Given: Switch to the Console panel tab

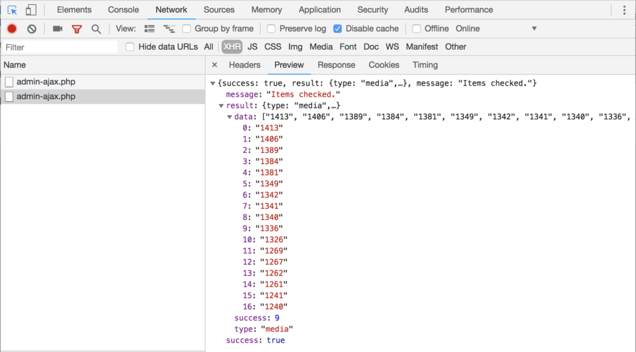Looking at the screenshot, I should pos(124,10).
